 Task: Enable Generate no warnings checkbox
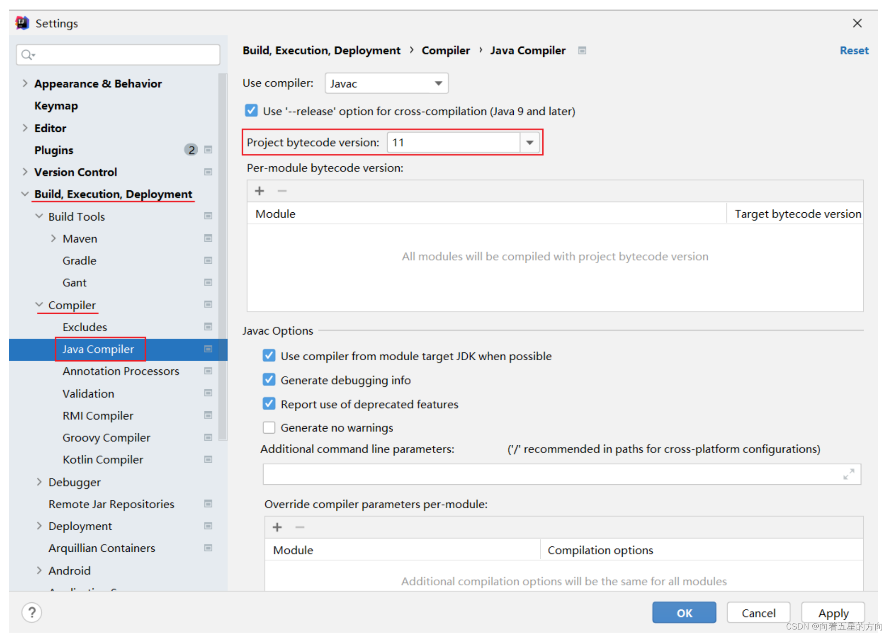tap(269, 428)
